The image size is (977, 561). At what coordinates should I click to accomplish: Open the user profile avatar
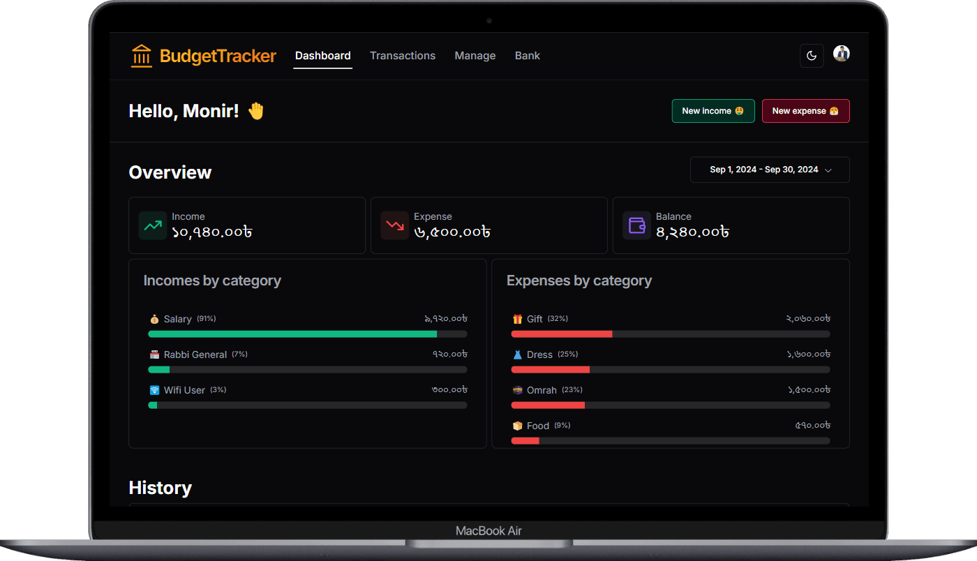pos(842,54)
